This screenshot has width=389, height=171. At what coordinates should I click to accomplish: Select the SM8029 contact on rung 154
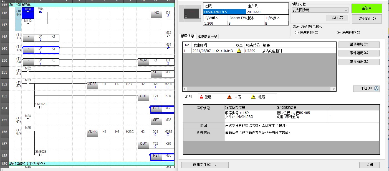pos(41,107)
